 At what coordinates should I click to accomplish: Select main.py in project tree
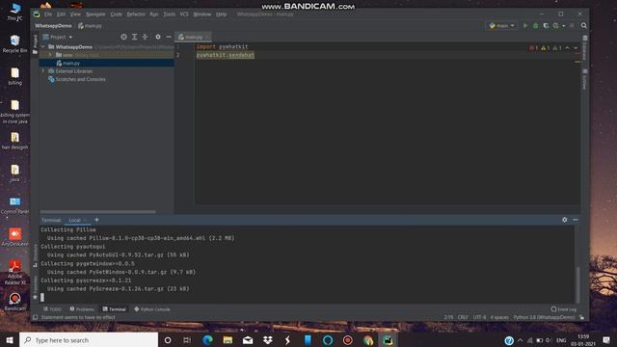106,63
